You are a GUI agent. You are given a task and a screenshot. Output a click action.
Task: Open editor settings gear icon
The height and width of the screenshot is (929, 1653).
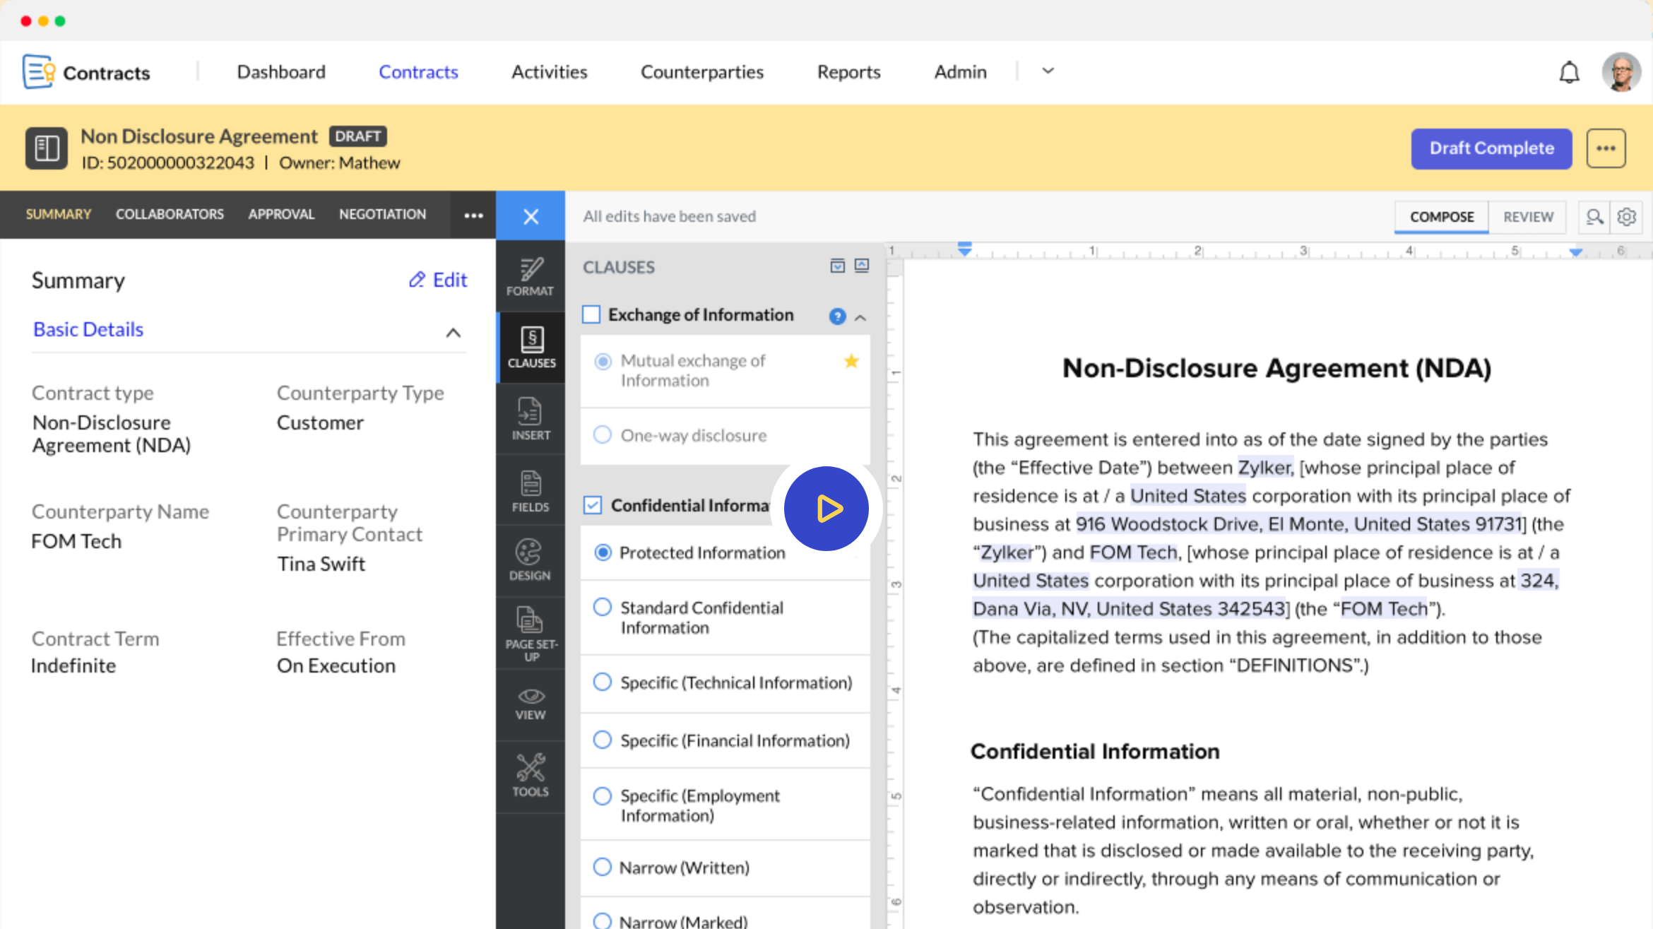tap(1627, 217)
